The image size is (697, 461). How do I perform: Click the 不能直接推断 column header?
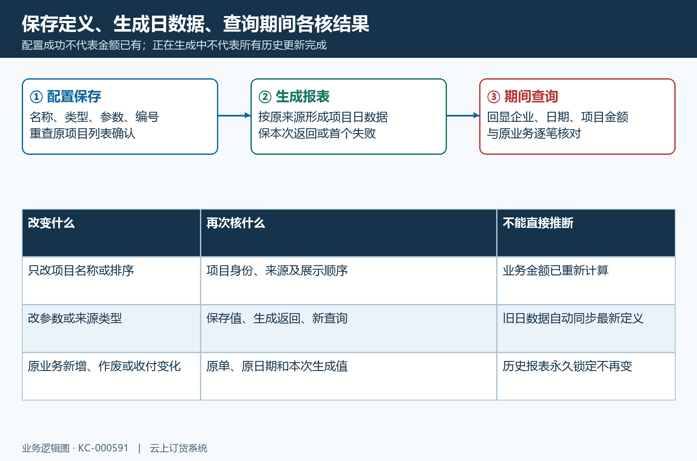(x=586, y=233)
